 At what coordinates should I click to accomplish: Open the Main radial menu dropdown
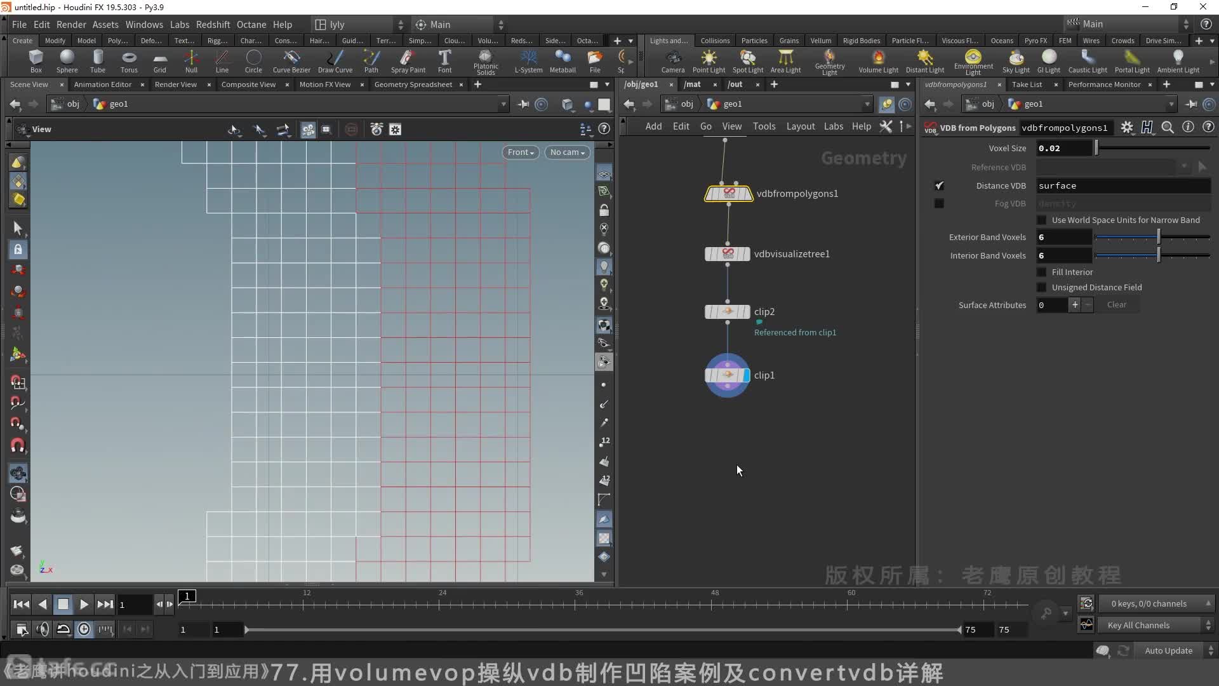[x=460, y=24]
